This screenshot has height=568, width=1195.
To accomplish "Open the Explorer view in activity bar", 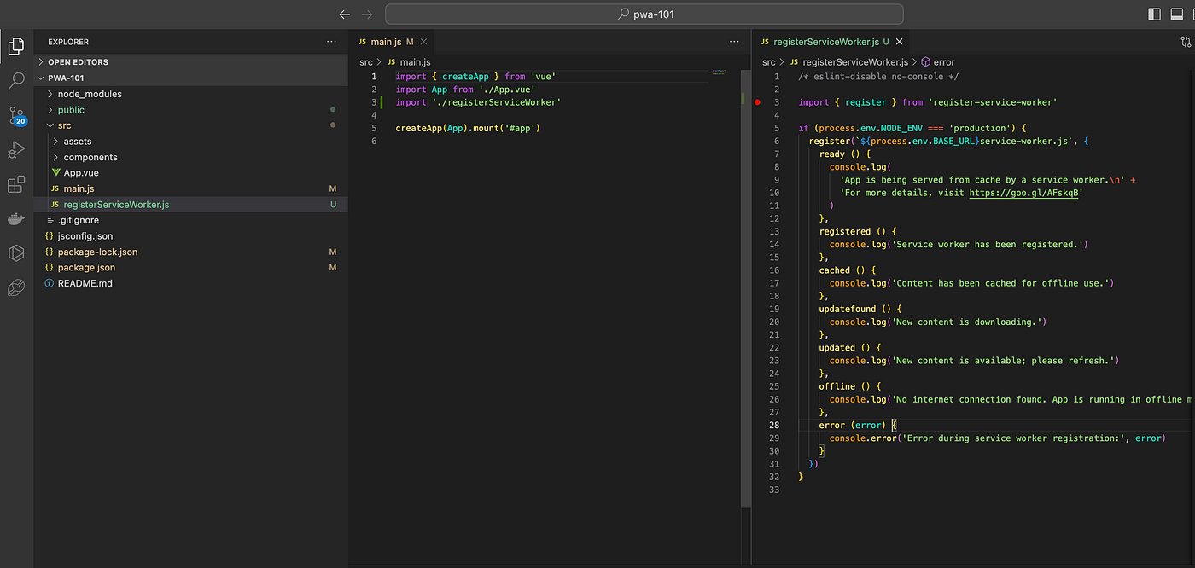I will (x=15, y=46).
